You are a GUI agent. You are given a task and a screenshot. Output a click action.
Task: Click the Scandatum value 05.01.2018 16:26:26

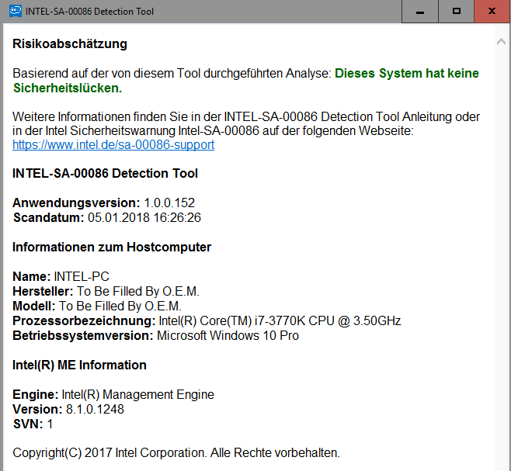click(144, 217)
